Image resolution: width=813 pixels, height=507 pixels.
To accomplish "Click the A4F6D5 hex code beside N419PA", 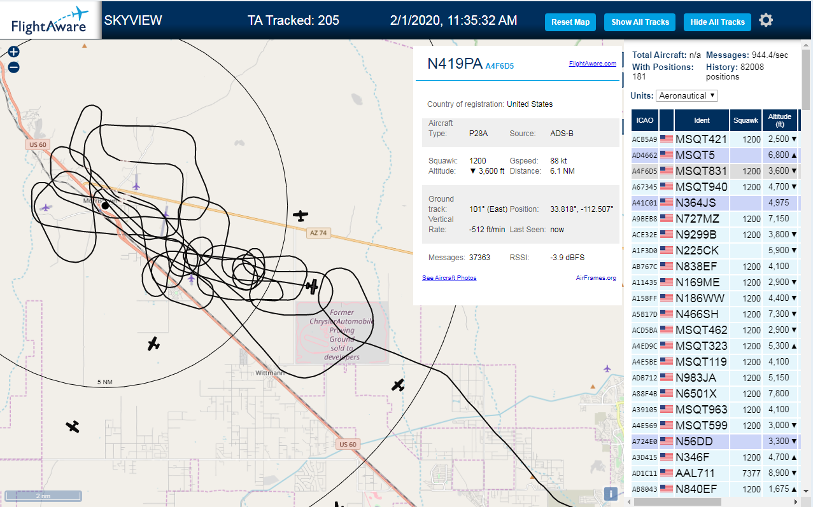I will click(500, 66).
